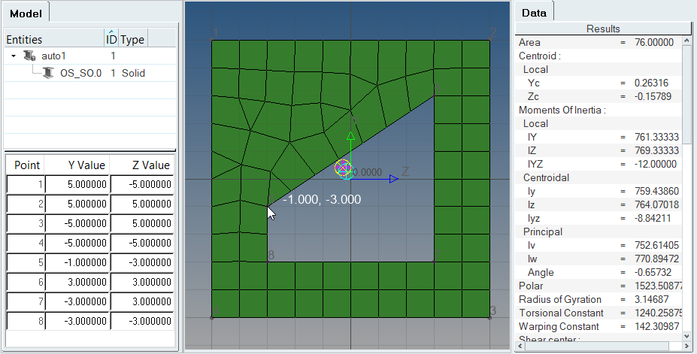Edit Y Value of point 1
This screenshot has height=354, width=697.
click(x=77, y=184)
